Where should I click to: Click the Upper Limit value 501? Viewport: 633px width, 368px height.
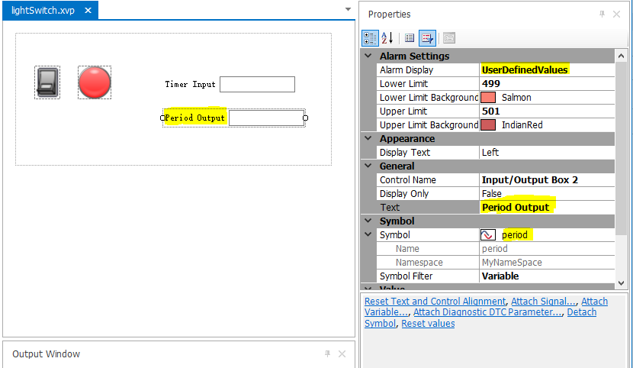491,111
